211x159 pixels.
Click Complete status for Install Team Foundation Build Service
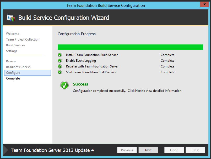(167, 55)
